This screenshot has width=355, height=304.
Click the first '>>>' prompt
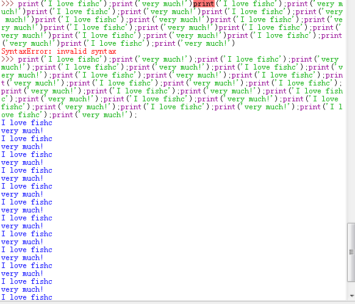pos(7,4)
